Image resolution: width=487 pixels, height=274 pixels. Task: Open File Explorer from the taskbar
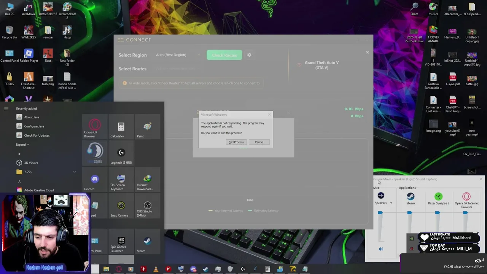point(106,269)
